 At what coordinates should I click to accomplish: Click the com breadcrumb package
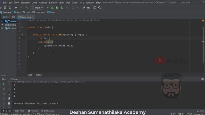click(x=26, y=12)
